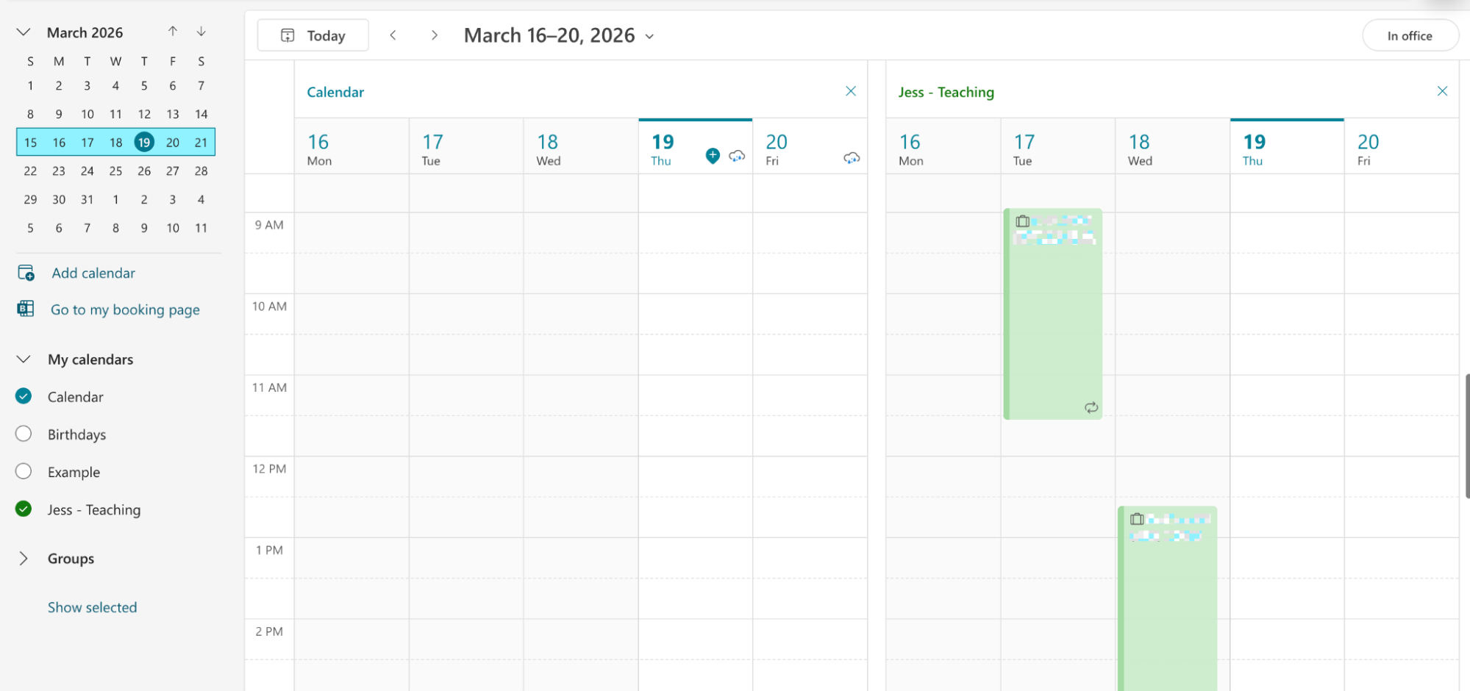1470x691 pixels.
Task: Open the Add calendar icon
Action: [x=26, y=272]
